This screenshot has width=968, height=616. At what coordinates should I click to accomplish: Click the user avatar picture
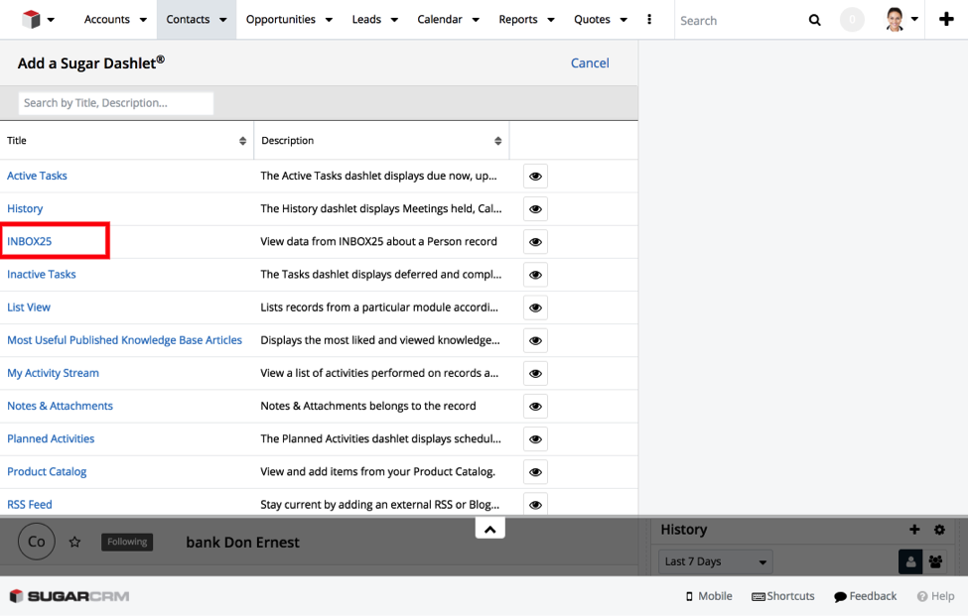pos(895,20)
